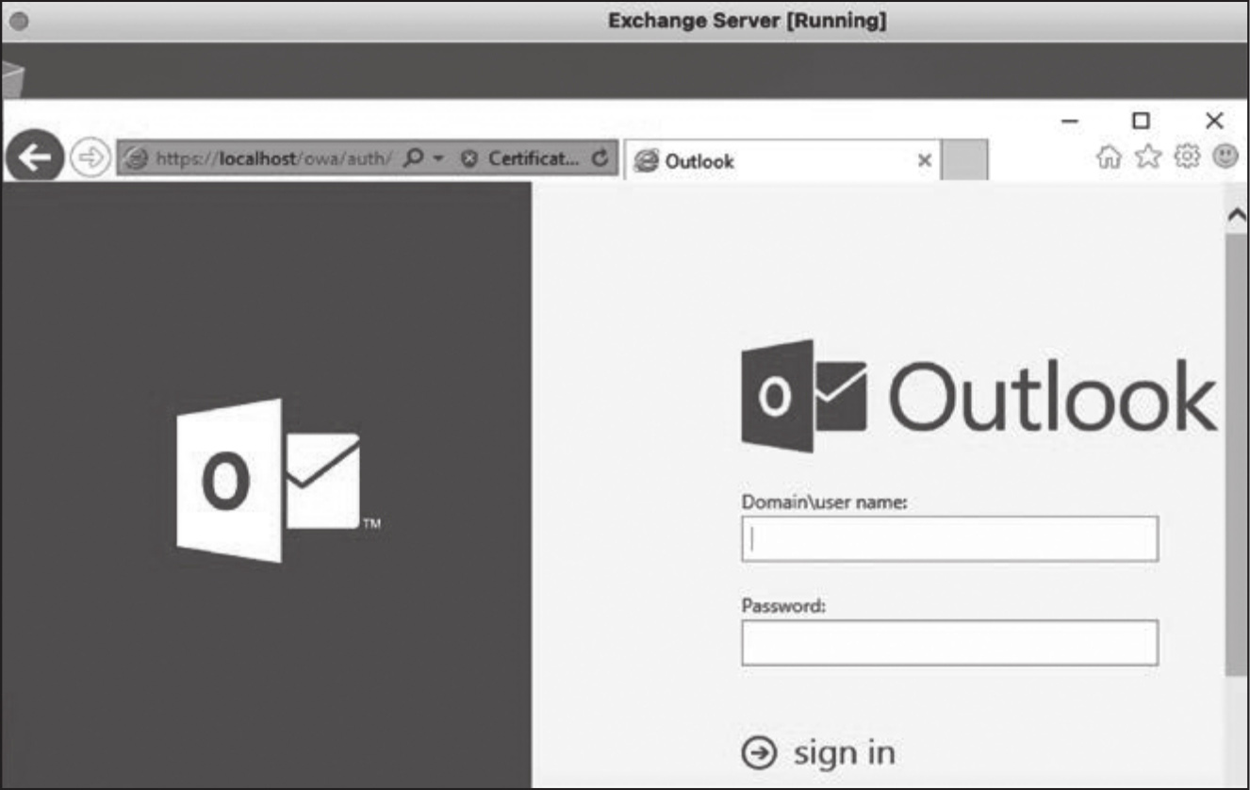1250x790 pixels.
Task: Expand the address bar search dropdown arrow
Action: click(438, 158)
